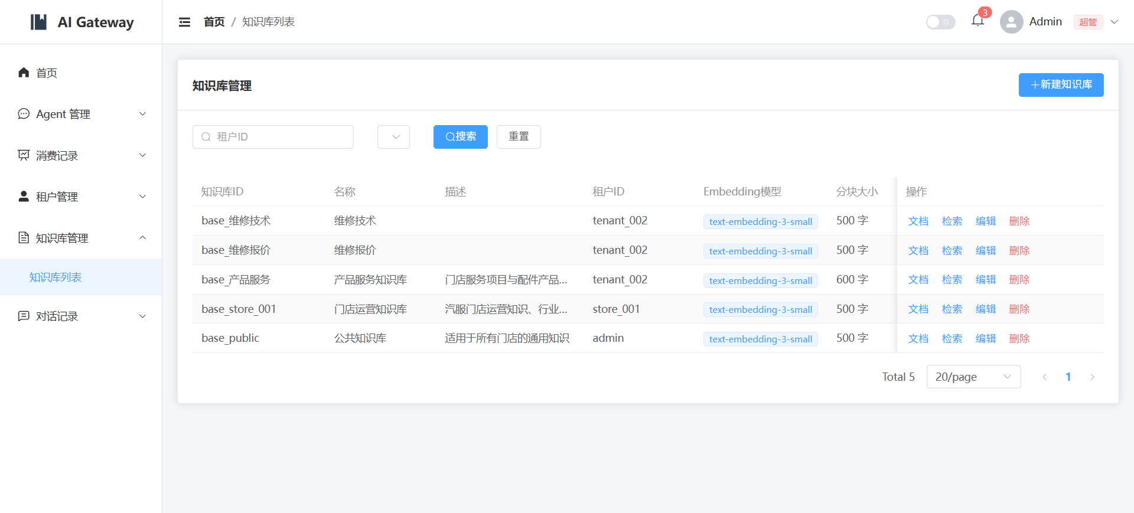Click 编辑 for base_store_001
The height and width of the screenshot is (513, 1134).
tap(986, 309)
